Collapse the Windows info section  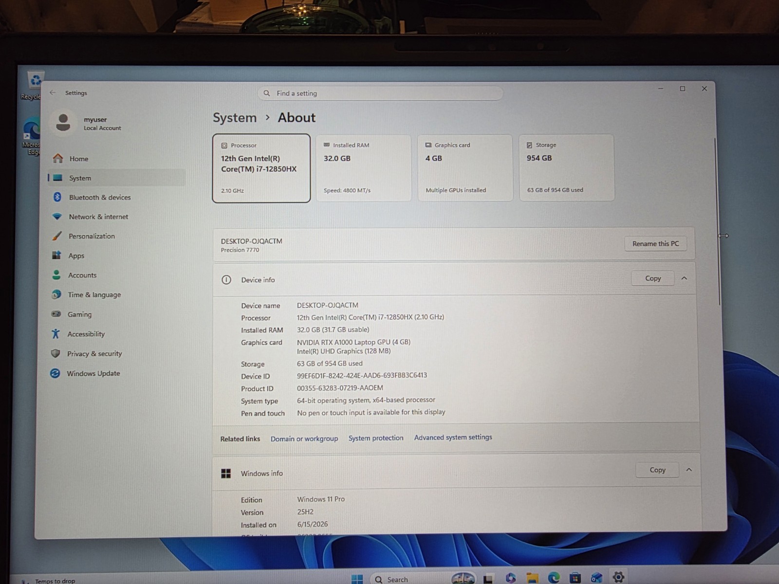pos(689,470)
